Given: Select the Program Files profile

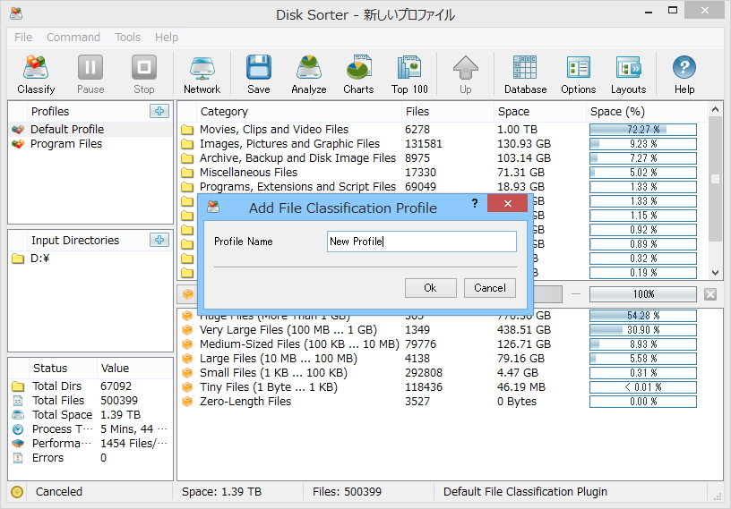Looking at the screenshot, I should [90, 143].
